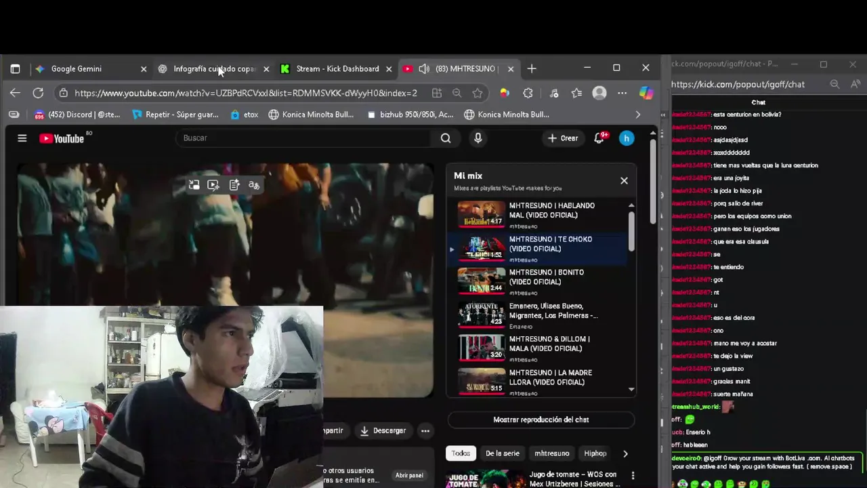Play MHTRESUNO | BONITO from the mix
This screenshot has height=488, width=867.
[x=538, y=281]
